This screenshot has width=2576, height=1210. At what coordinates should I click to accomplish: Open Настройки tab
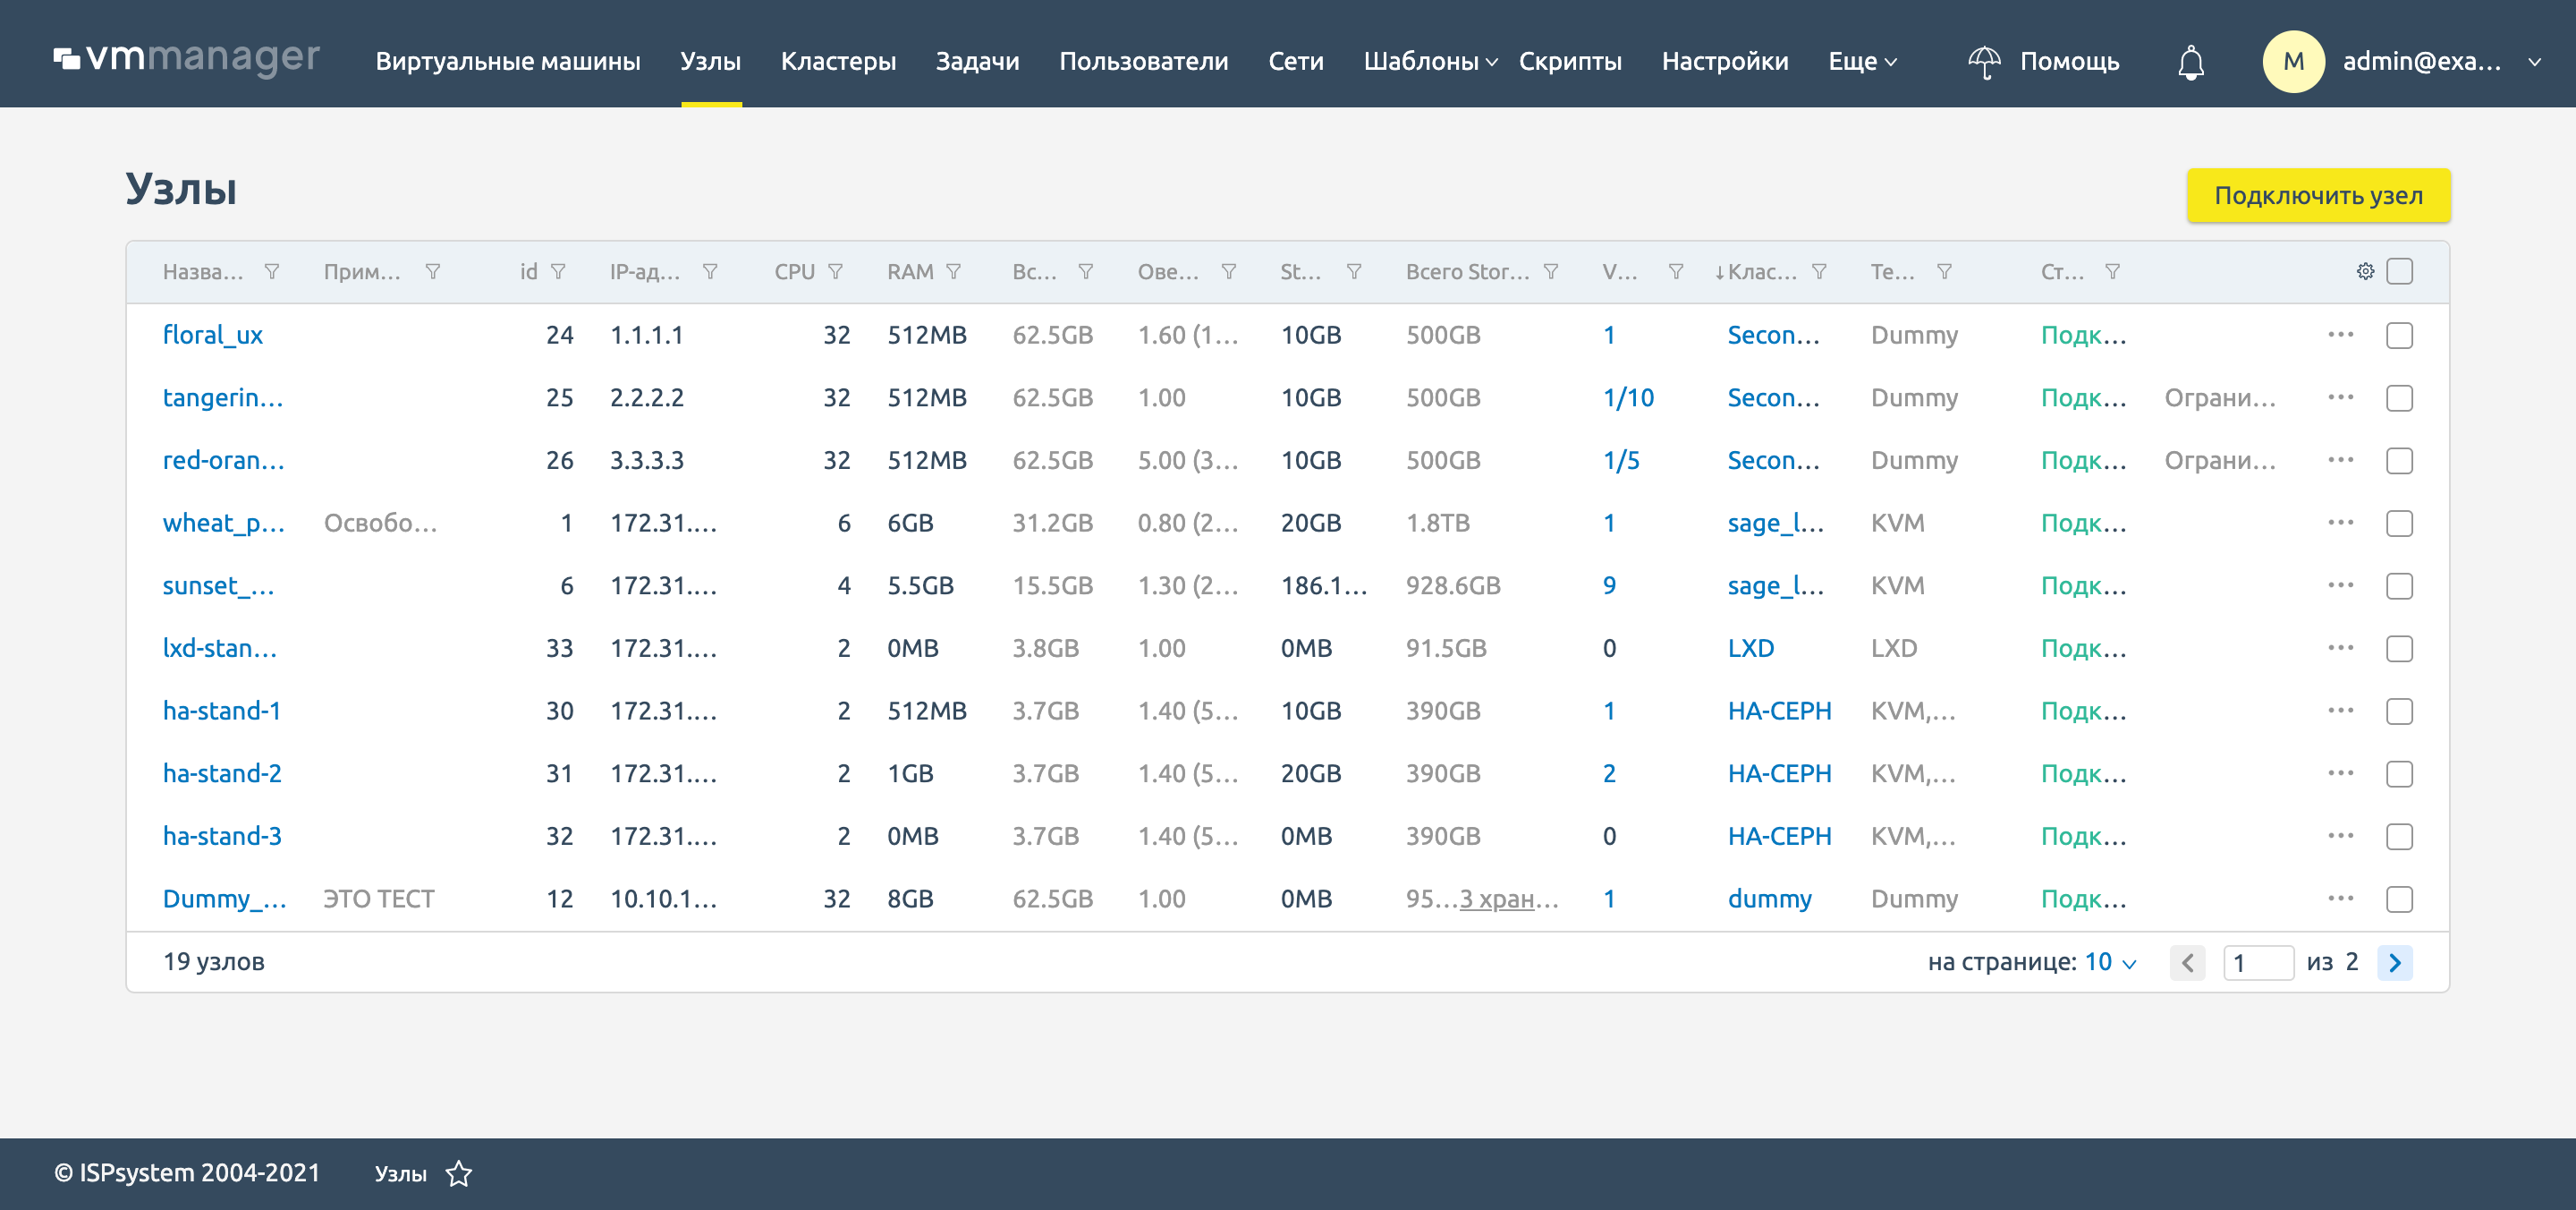click(1725, 61)
